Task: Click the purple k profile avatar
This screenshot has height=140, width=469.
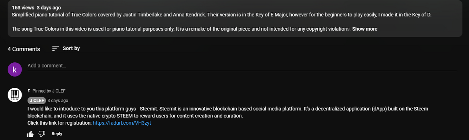Action: pos(15,70)
